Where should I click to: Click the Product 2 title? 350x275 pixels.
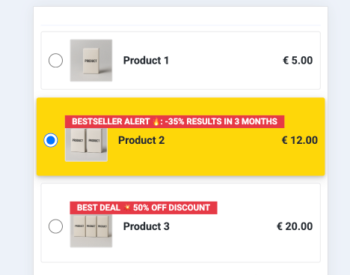pyautogui.click(x=141, y=140)
